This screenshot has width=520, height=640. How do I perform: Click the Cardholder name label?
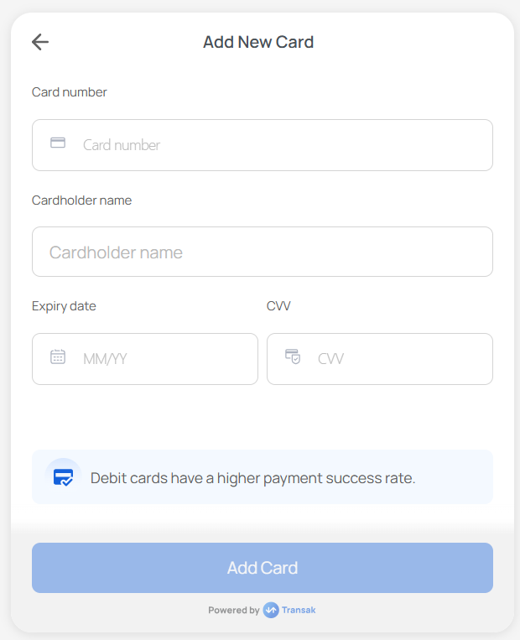(x=81, y=200)
